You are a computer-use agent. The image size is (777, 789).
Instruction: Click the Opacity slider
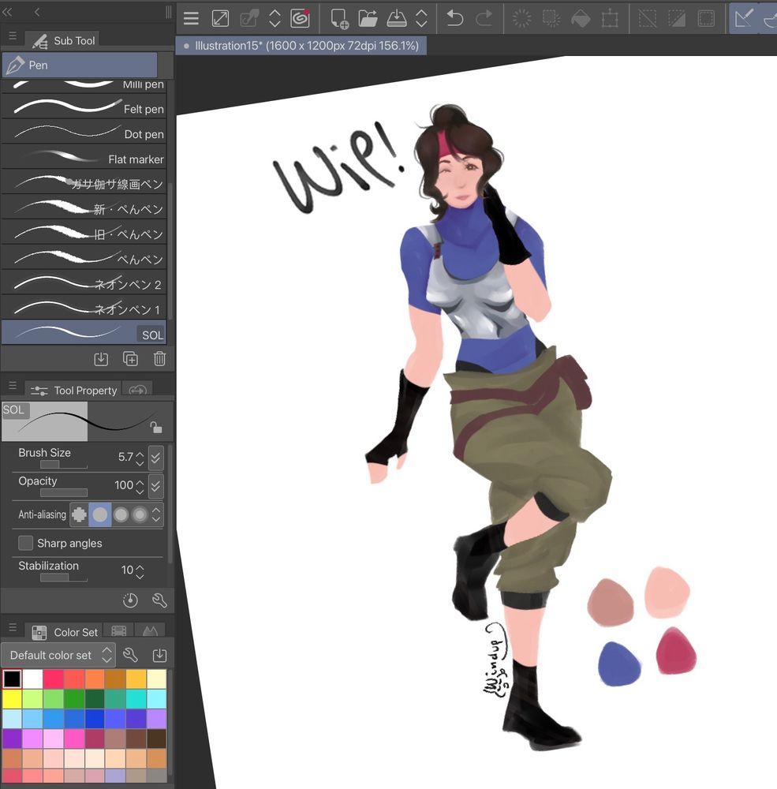pos(64,492)
